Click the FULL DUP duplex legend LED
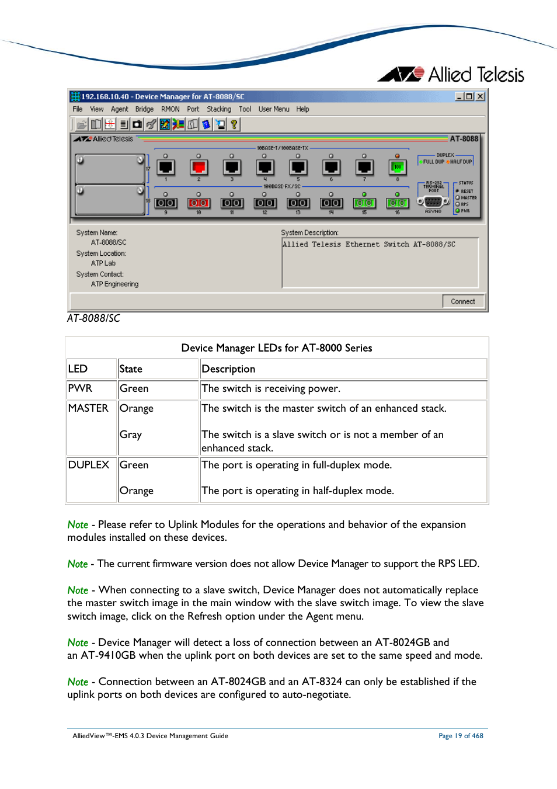Image resolution: width=557 pixels, height=789 pixels. [x=420, y=162]
